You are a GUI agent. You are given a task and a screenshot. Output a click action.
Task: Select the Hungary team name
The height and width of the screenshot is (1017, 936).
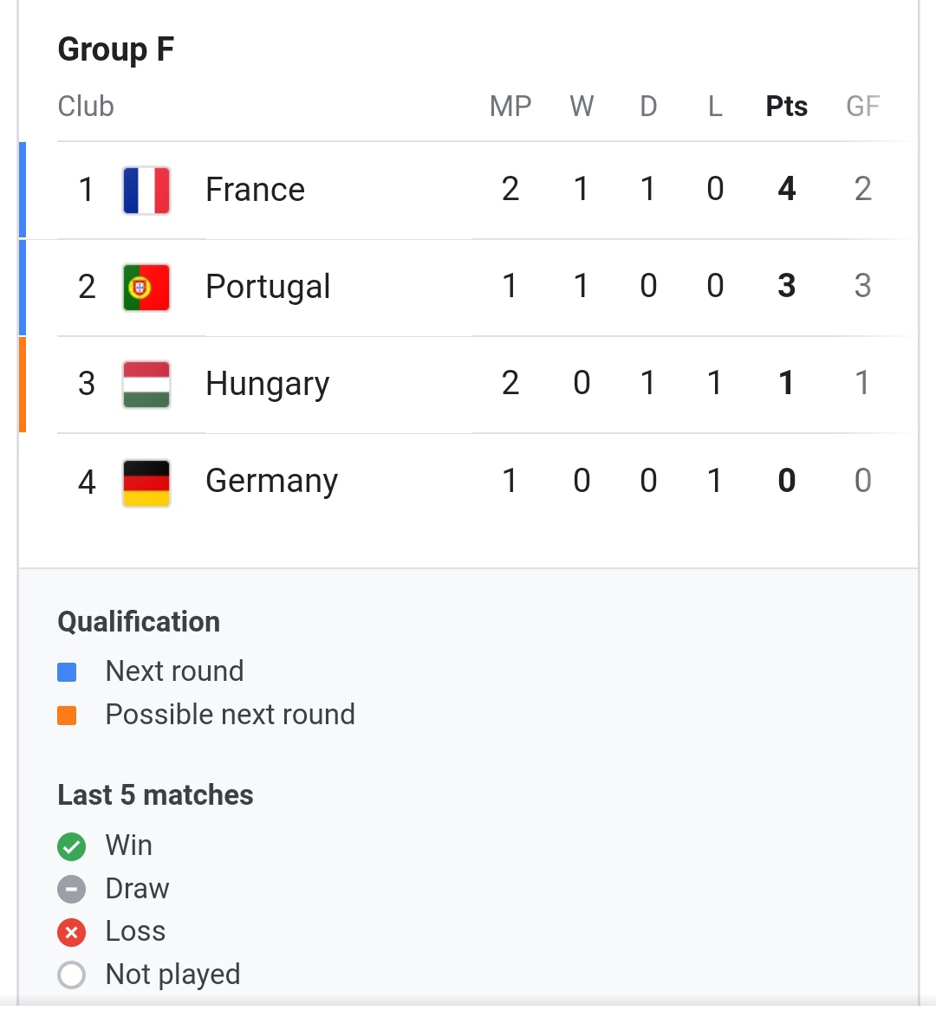267,384
